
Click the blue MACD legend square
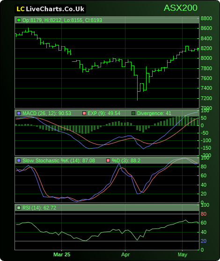tap(19, 113)
